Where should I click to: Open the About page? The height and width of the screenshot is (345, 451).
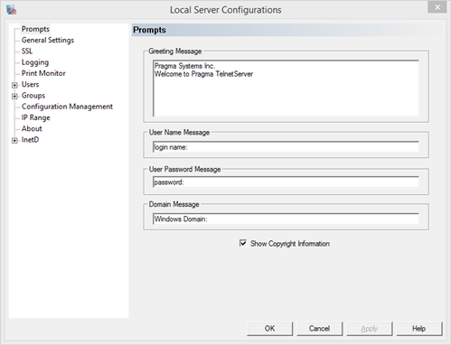click(32, 128)
